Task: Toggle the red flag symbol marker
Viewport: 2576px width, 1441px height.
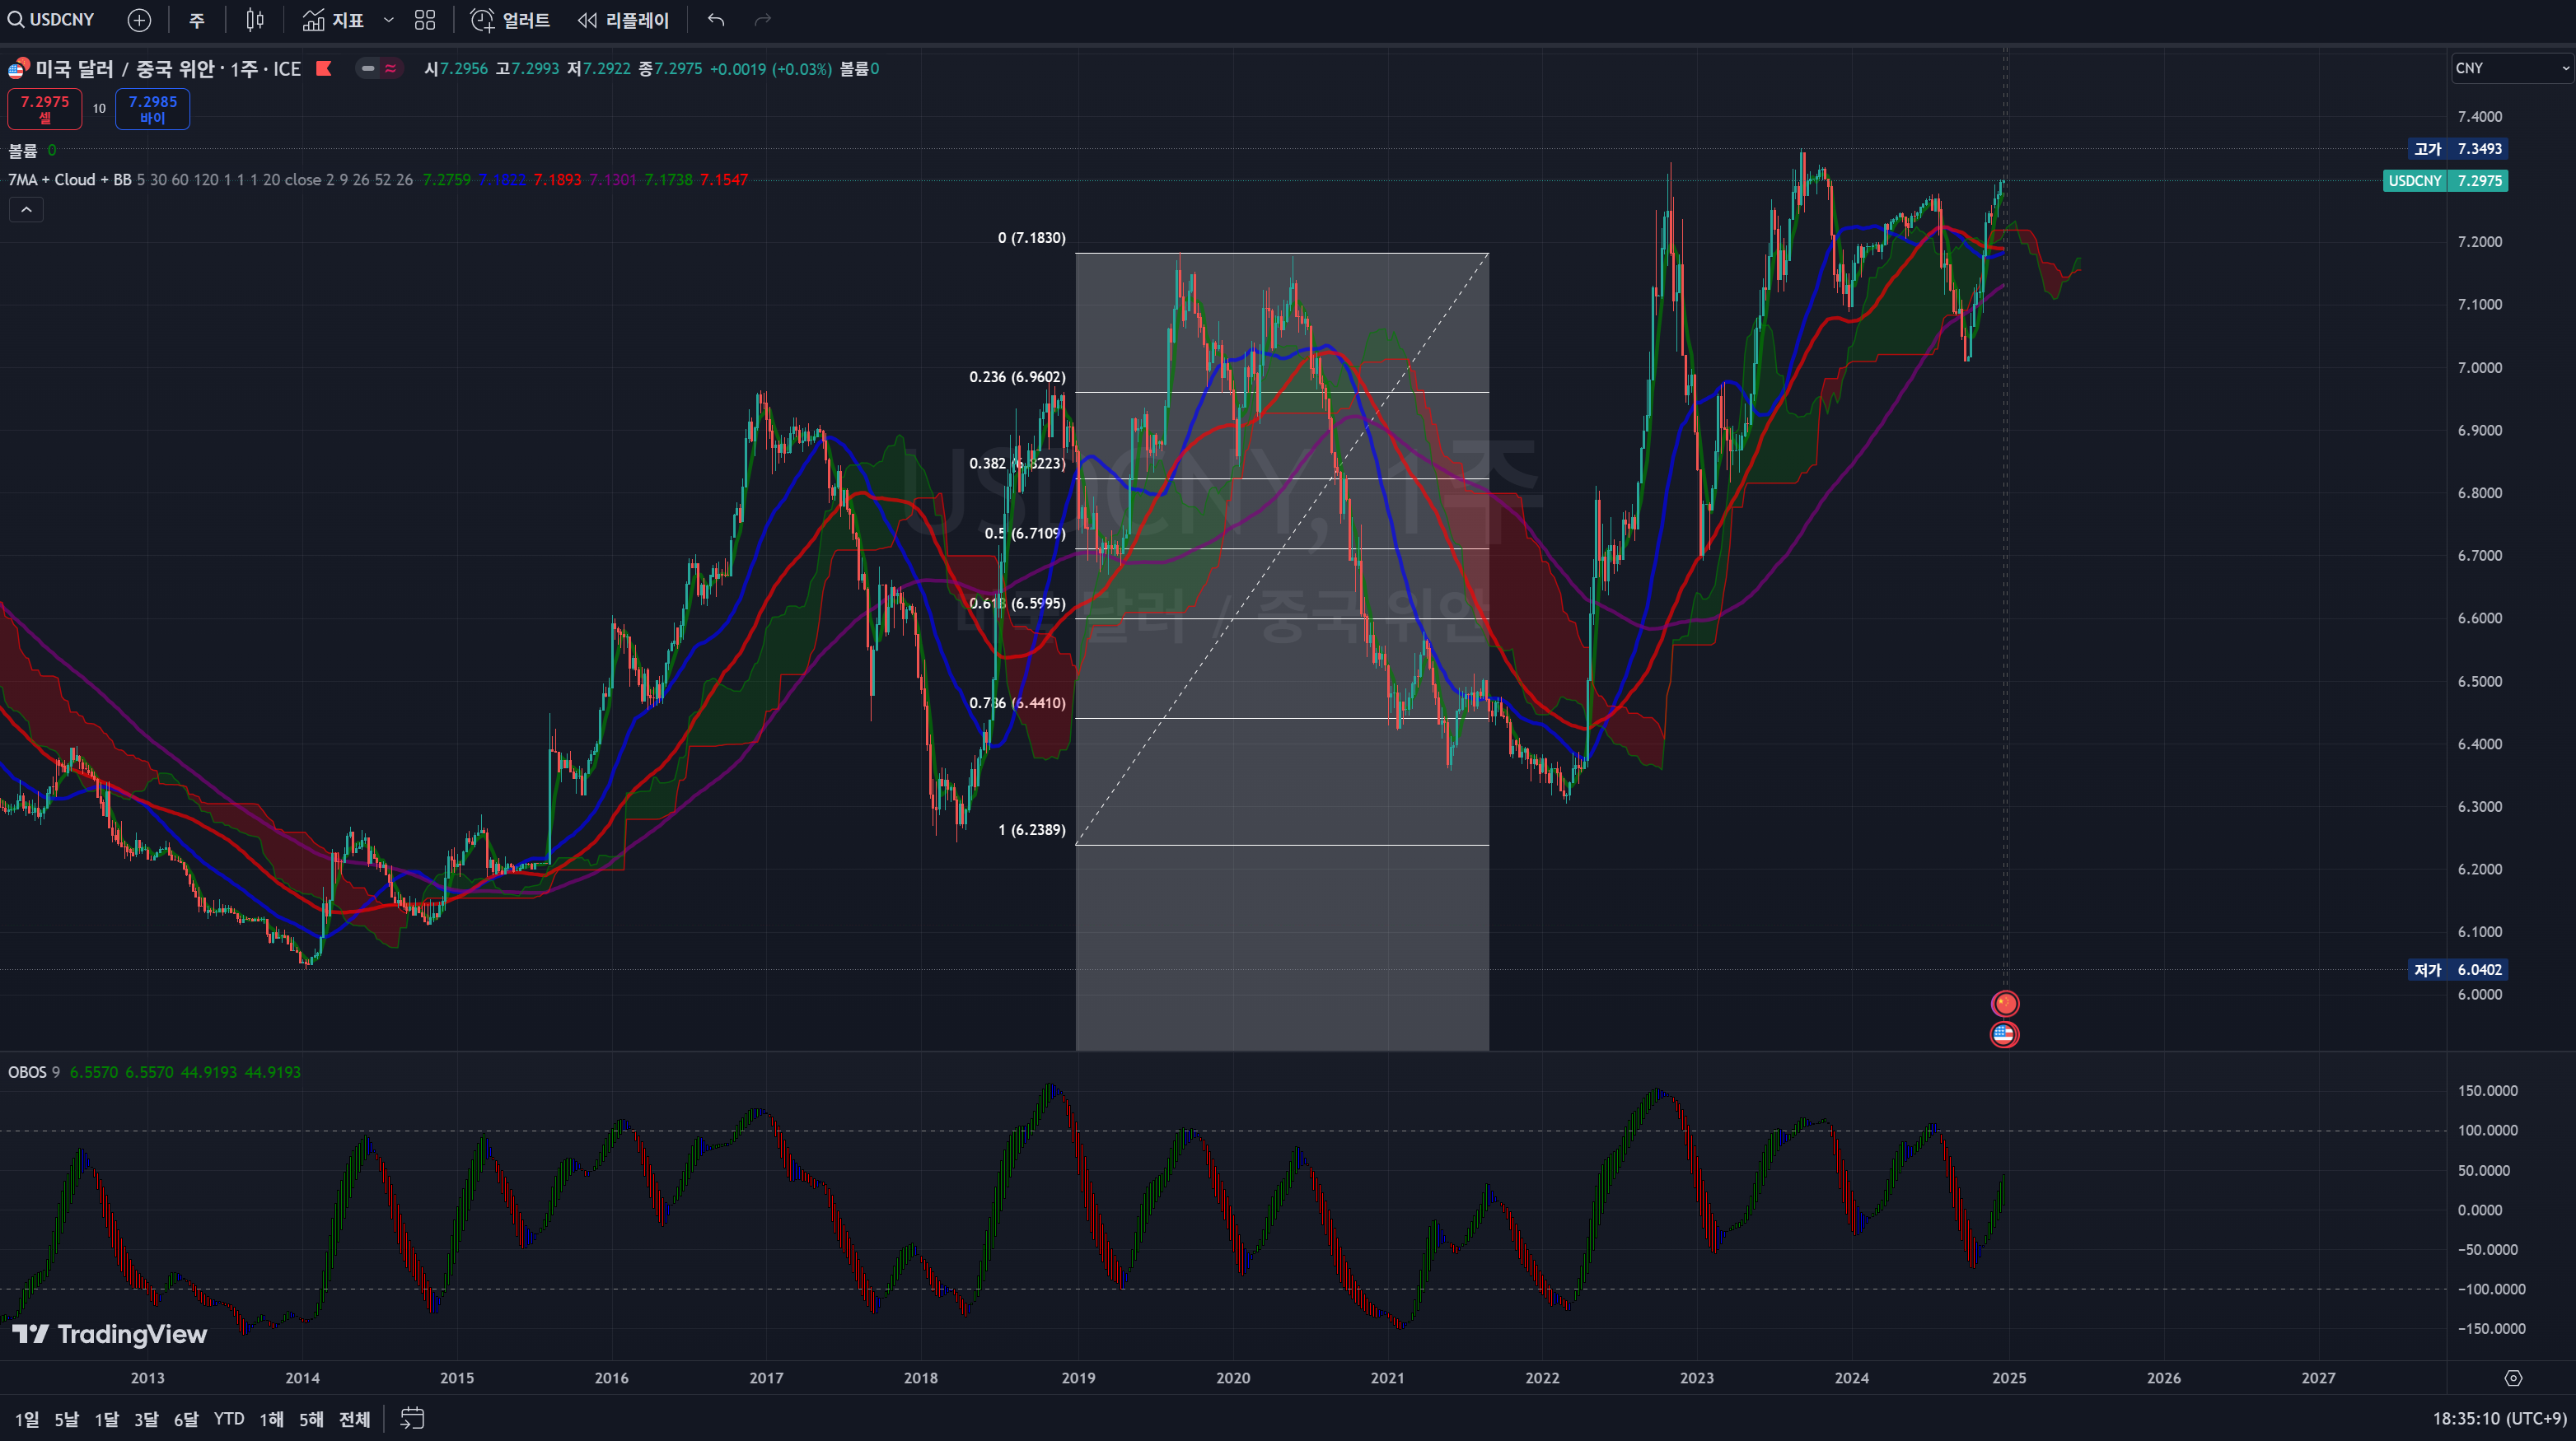Action: point(324,69)
